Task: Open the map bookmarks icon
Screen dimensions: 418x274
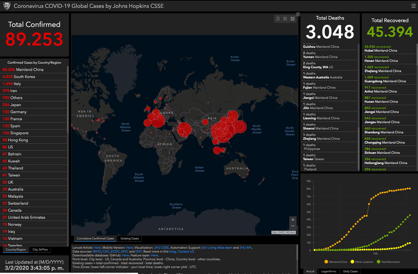Action: coord(278,19)
